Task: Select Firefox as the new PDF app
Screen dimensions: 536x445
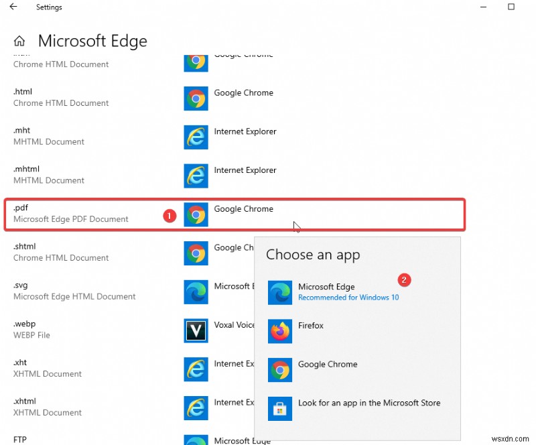Action: 310,325
